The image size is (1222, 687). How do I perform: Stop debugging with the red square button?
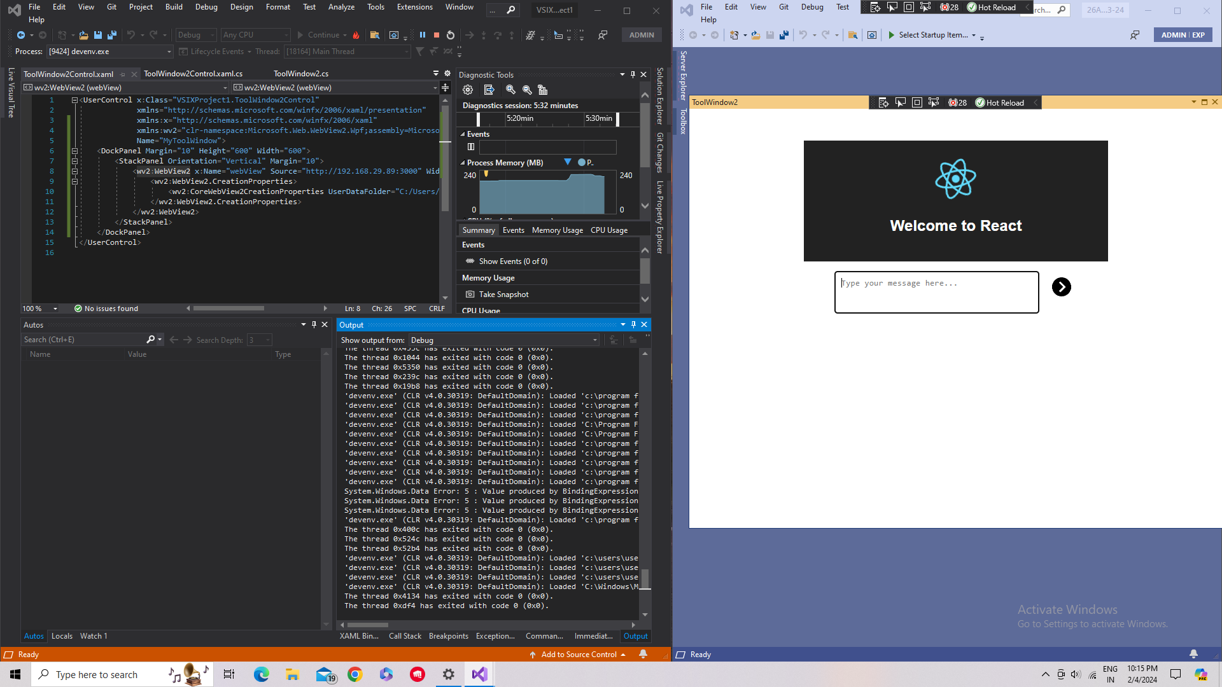pyautogui.click(x=437, y=35)
